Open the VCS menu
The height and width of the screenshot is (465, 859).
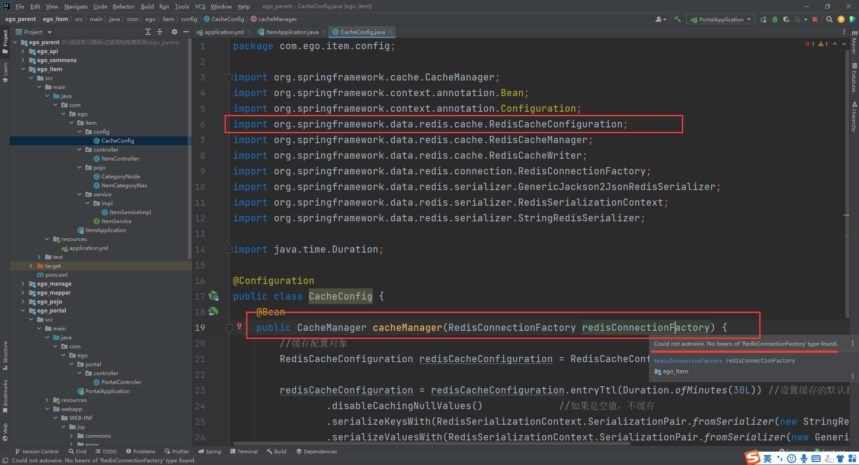[x=200, y=6]
